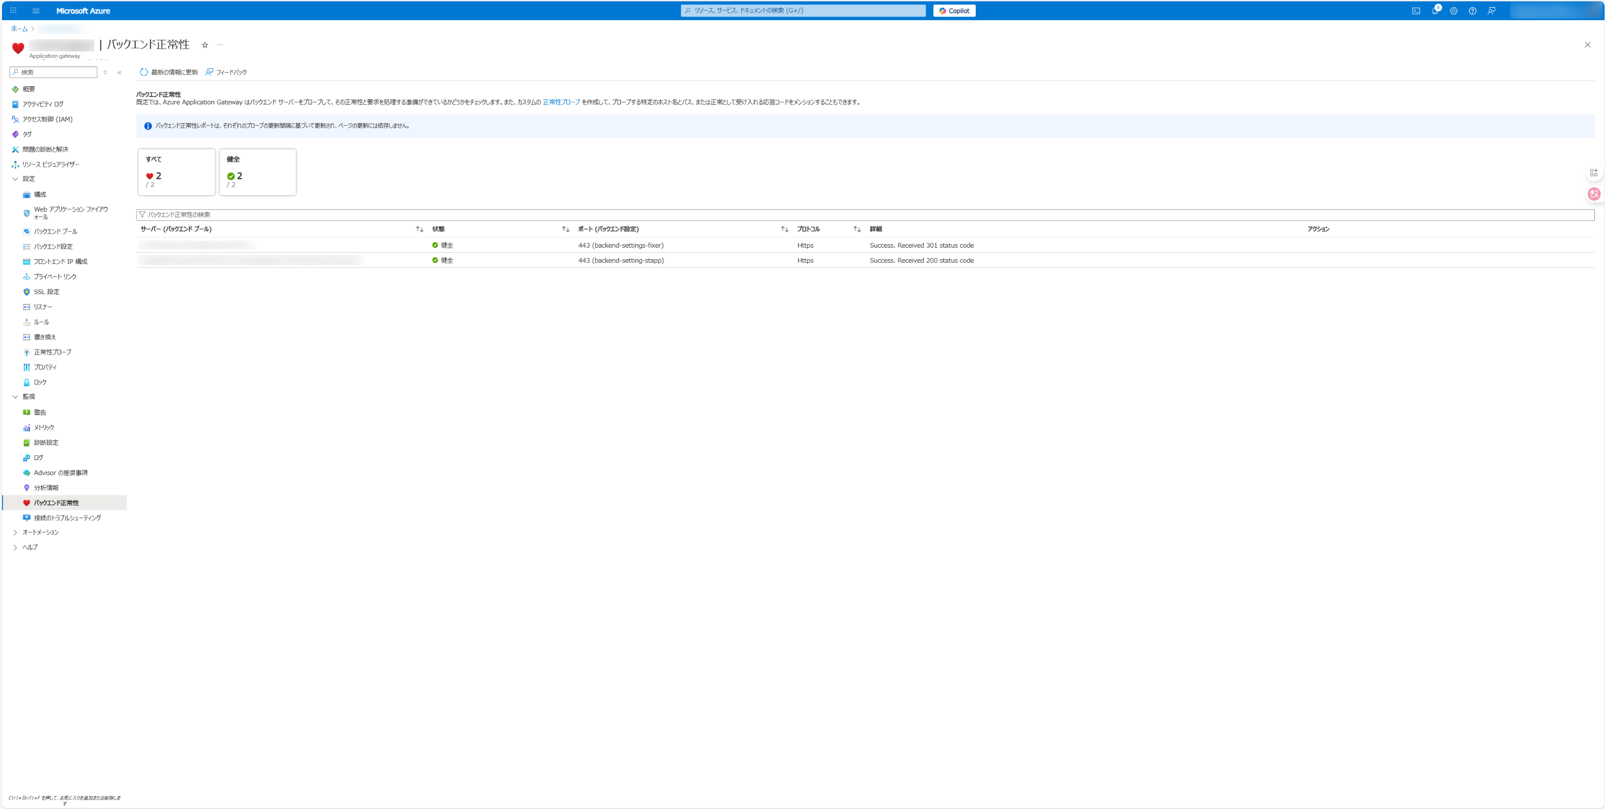The image size is (1605, 809).
Task: Click フィードバック toolbar button
Action: [226, 72]
